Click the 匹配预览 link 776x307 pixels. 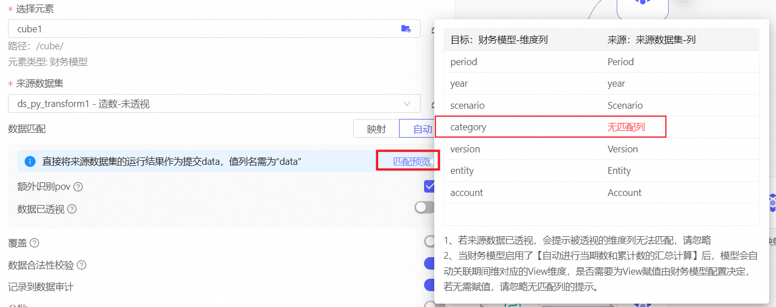[412, 161]
